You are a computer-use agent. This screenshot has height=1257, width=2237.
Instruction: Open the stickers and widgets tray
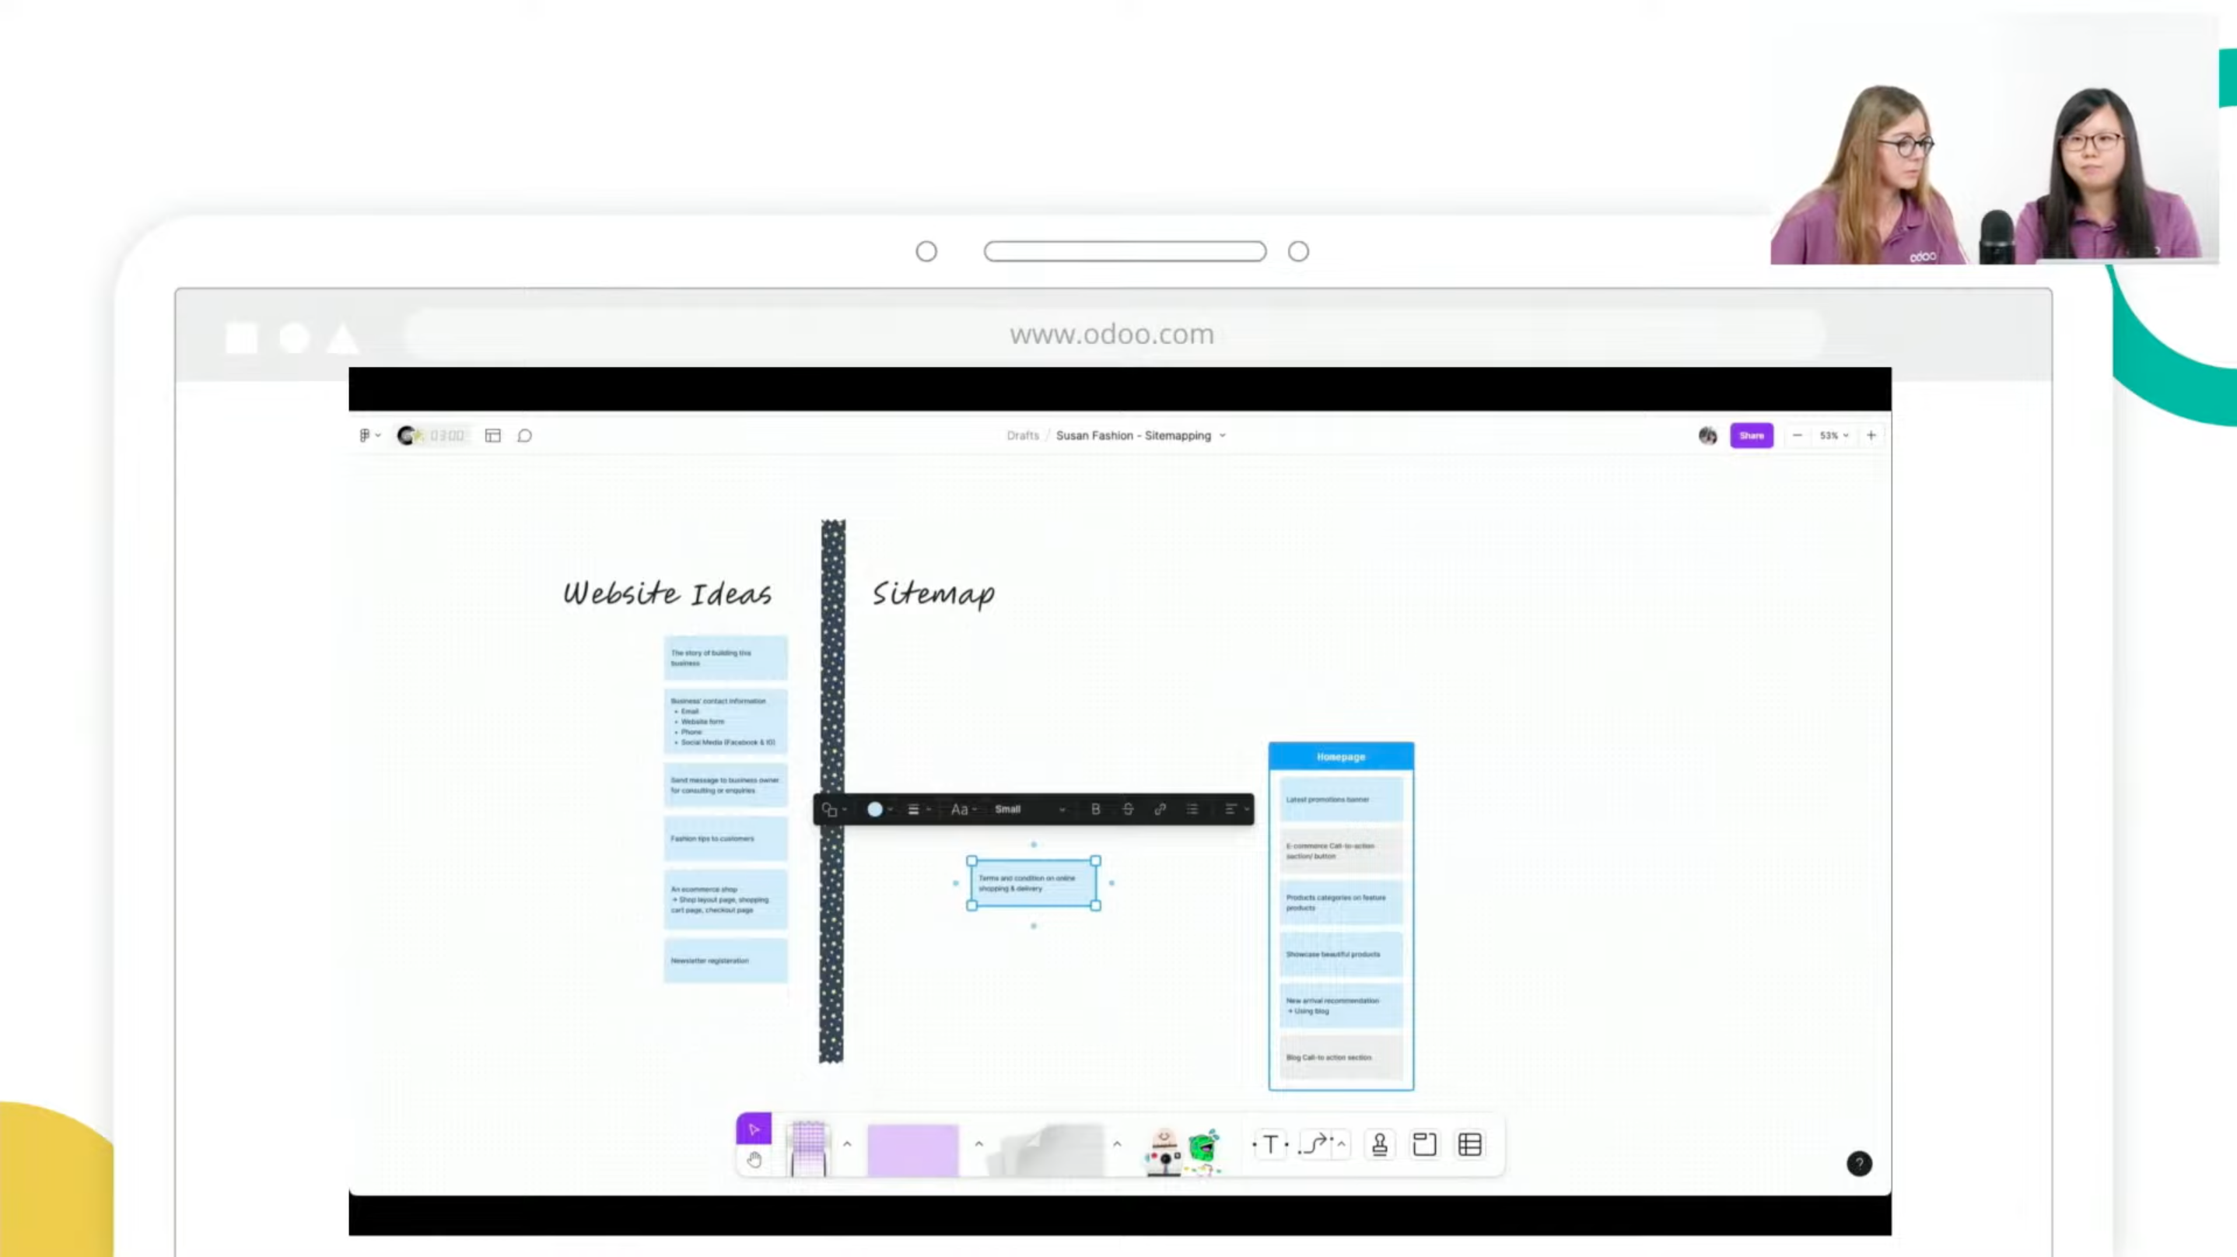click(x=1183, y=1151)
